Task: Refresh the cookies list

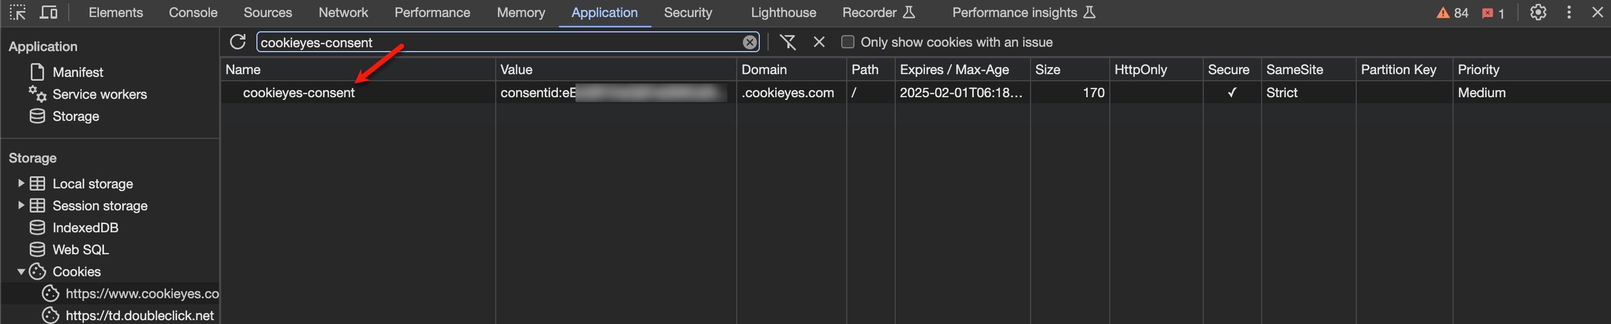Action: coord(238,42)
